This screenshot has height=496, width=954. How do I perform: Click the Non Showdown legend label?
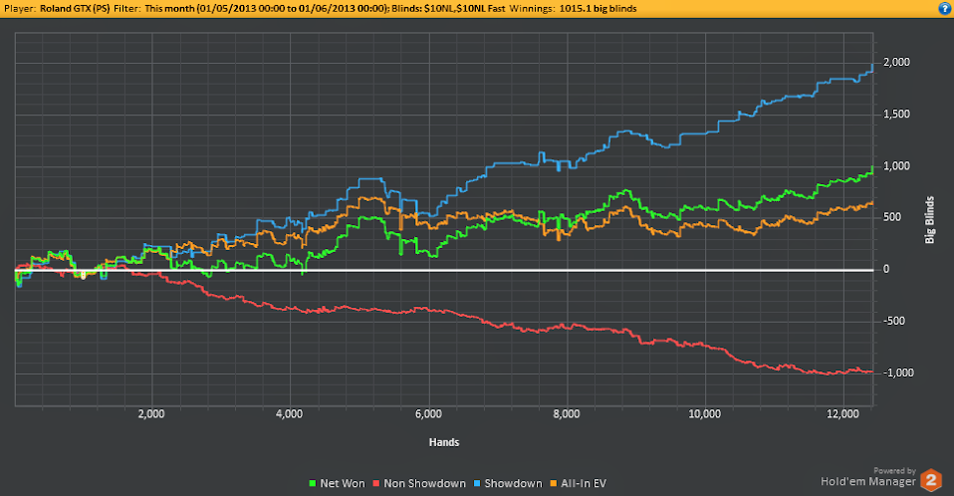pos(424,483)
